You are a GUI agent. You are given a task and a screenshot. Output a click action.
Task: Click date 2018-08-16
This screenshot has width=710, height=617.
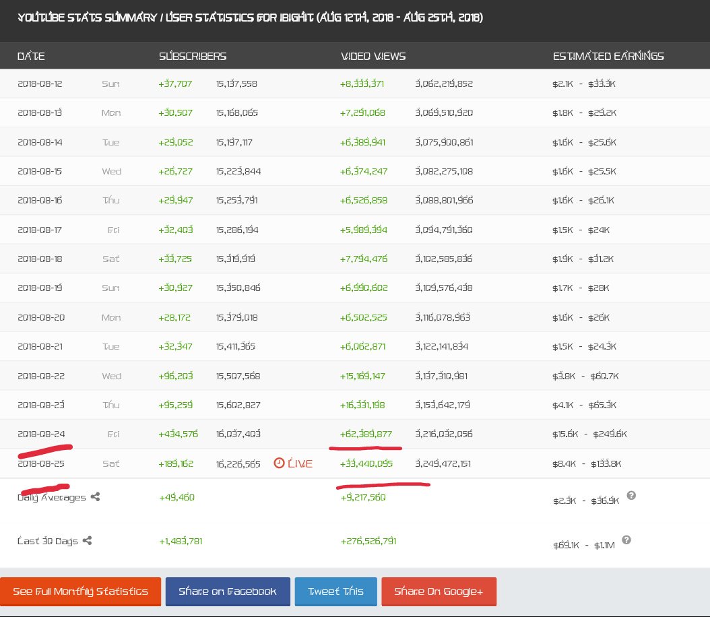[x=40, y=200]
